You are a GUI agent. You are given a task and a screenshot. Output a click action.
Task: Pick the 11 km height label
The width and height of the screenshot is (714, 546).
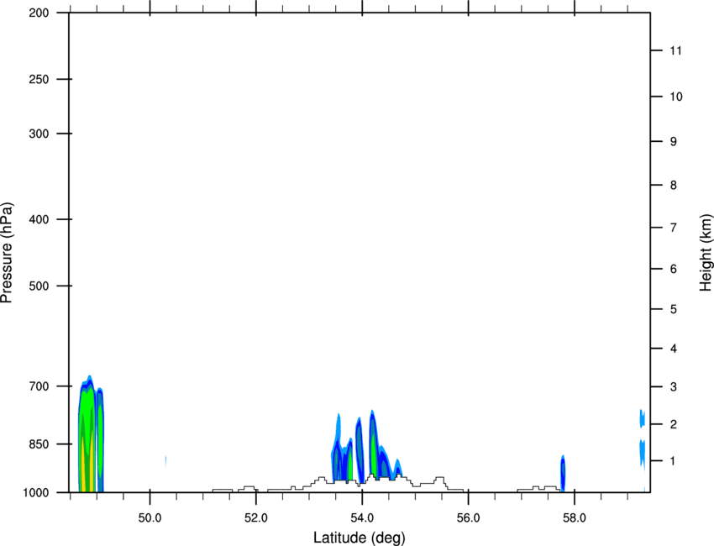676,50
